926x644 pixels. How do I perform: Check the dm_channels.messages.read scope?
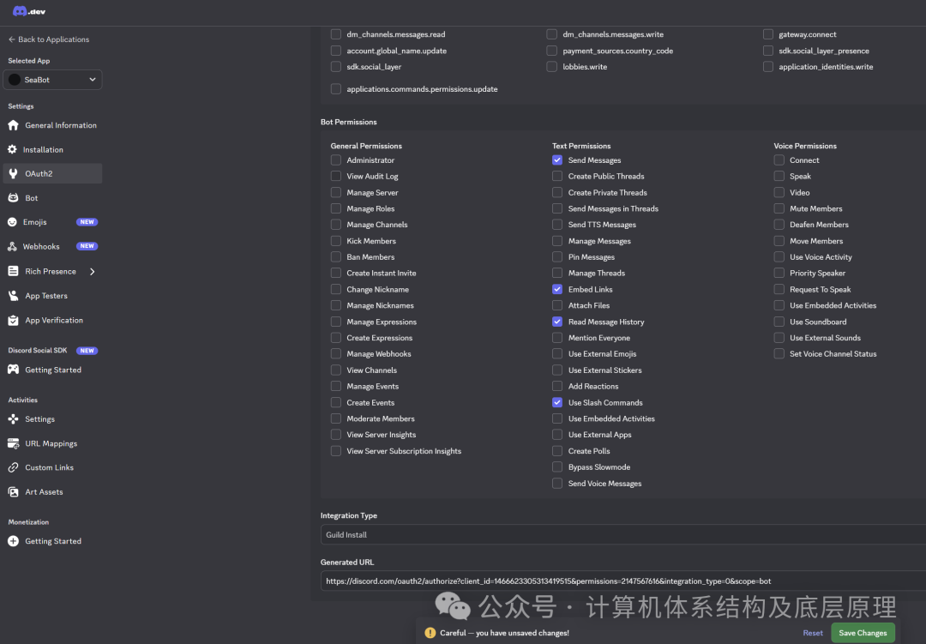coord(336,34)
